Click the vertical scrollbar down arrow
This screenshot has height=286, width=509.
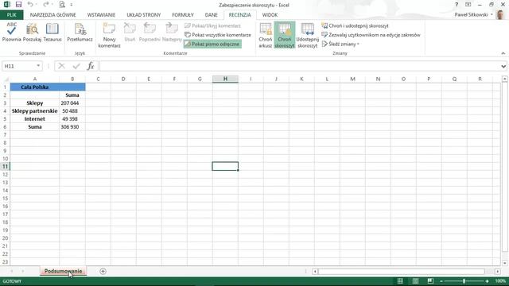504,263
